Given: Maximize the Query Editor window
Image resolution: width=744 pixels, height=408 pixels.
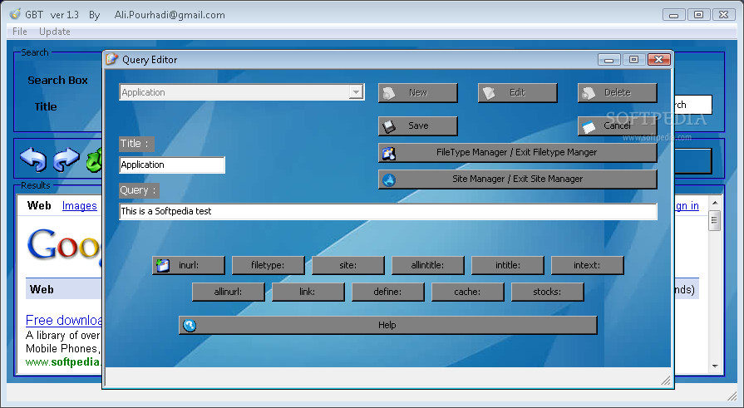Looking at the screenshot, I should coord(634,59).
